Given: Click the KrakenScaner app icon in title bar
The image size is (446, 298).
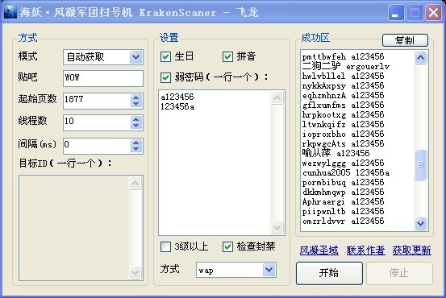Looking at the screenshot, I should 10,12.
